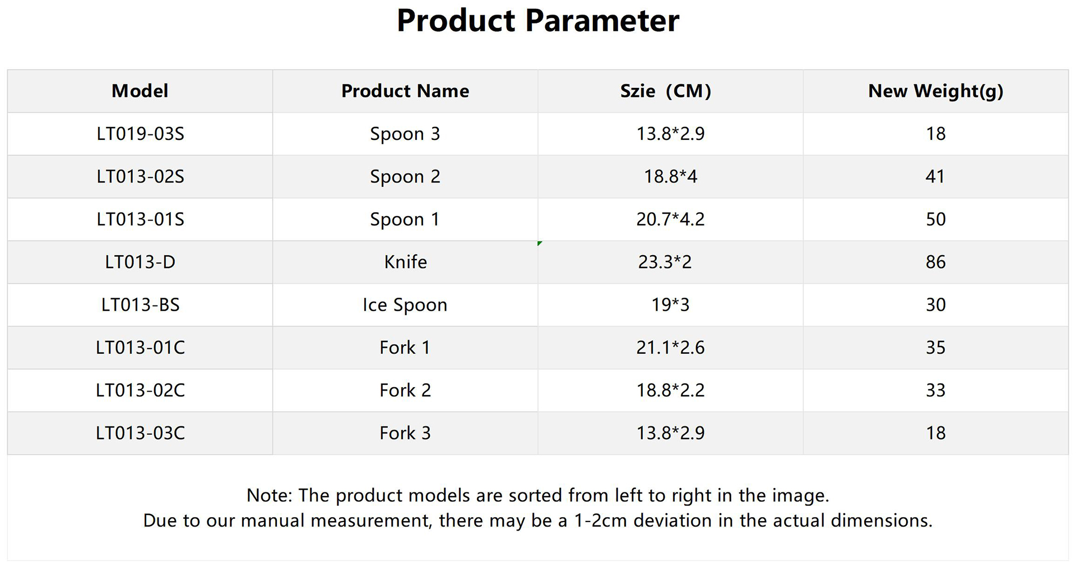Select the LT013-02C model cell
1076x568 pixels.
pos(140,391)
